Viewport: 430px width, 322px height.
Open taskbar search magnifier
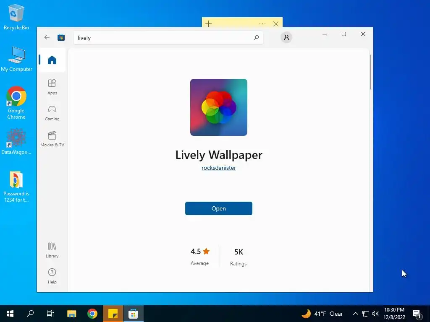click(x=30, y=314)
